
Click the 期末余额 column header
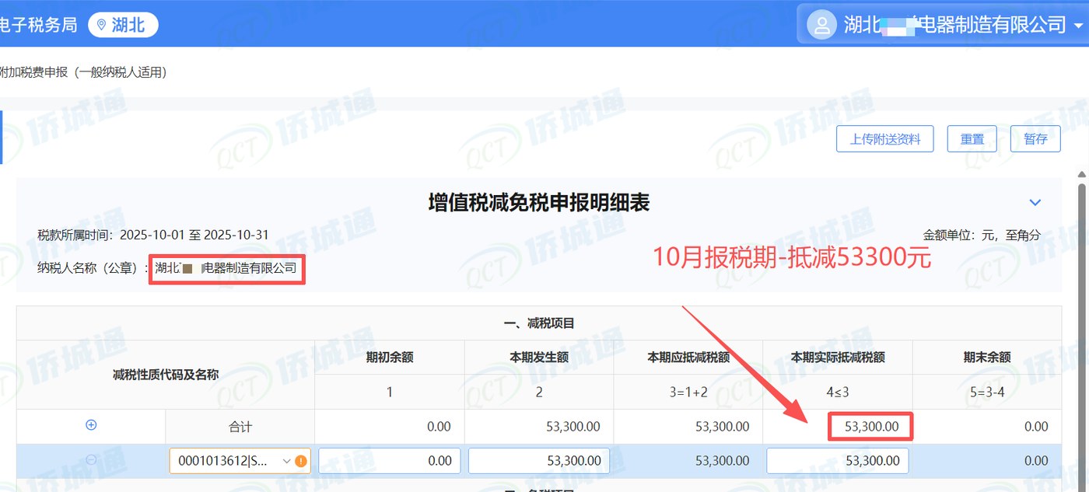(x=987, y=358)
